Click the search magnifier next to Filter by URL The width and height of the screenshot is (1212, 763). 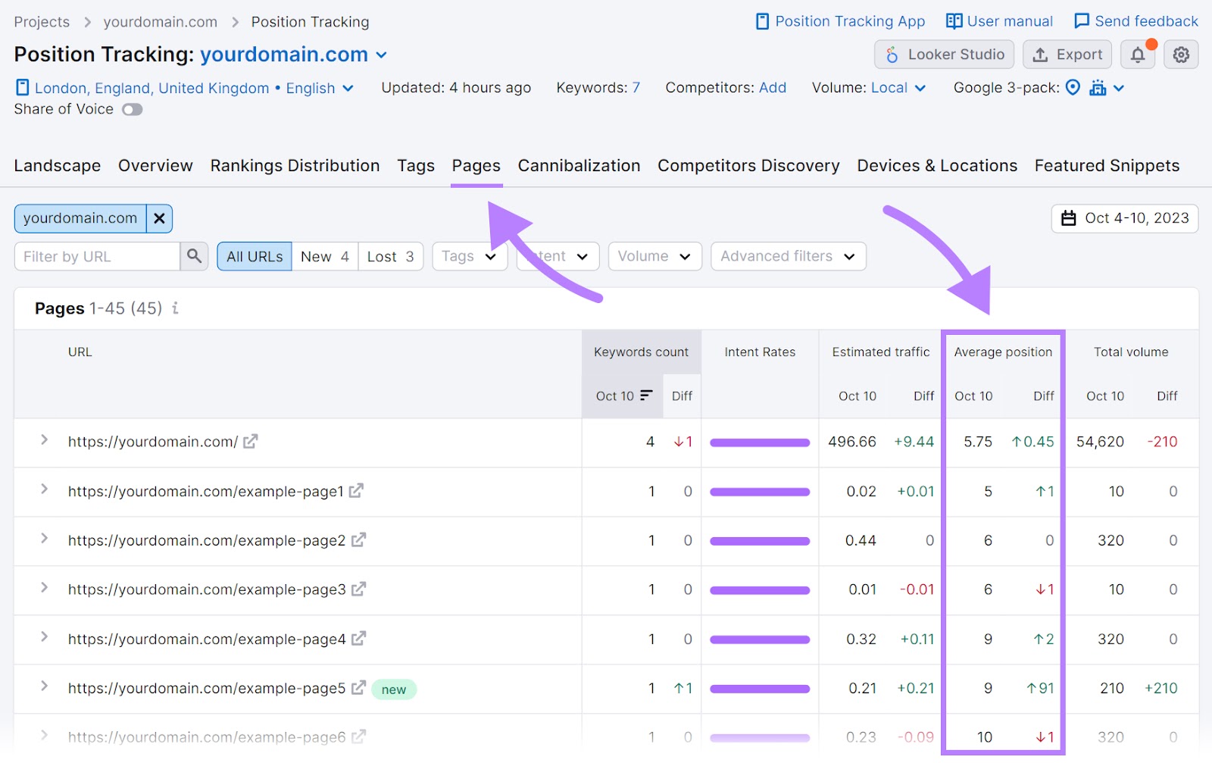coord(194,256)
